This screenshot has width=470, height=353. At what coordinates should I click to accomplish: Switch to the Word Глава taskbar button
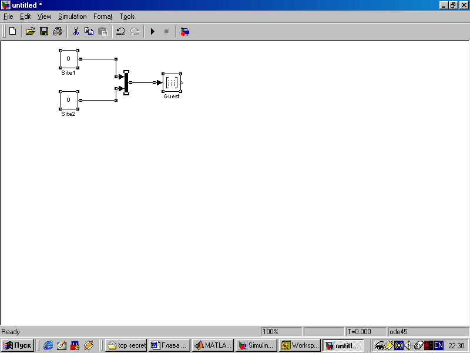(x=170, y=345)
